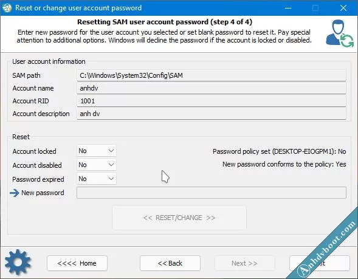Click the 'Account RID' label

(x=30, y=101)
